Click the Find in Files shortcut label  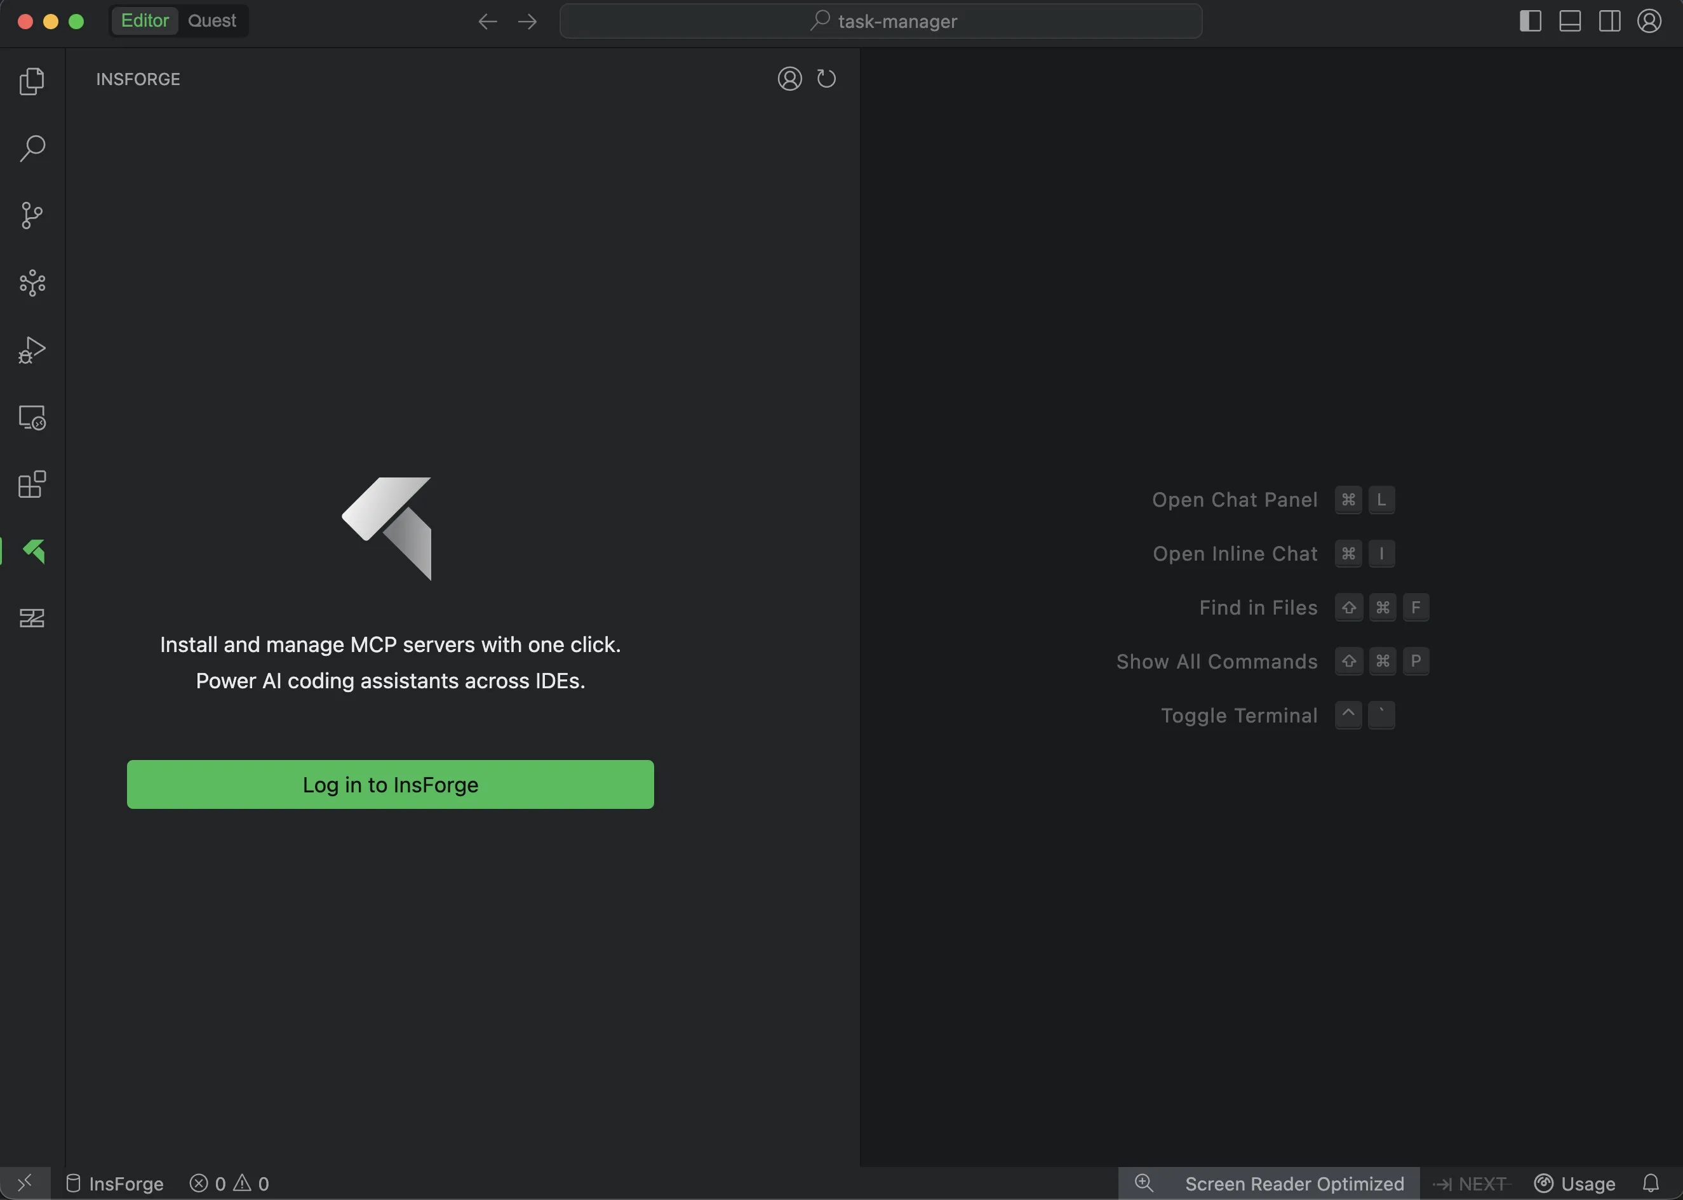point(1258,608)
